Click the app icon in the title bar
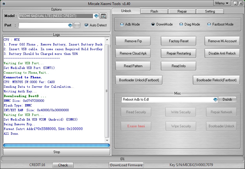This screenshot has height=169, width=245. point(4,4)
